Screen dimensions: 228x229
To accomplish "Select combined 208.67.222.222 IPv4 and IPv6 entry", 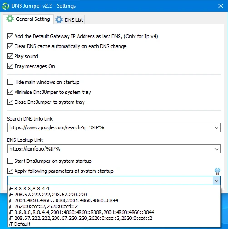I will (114, 218).
